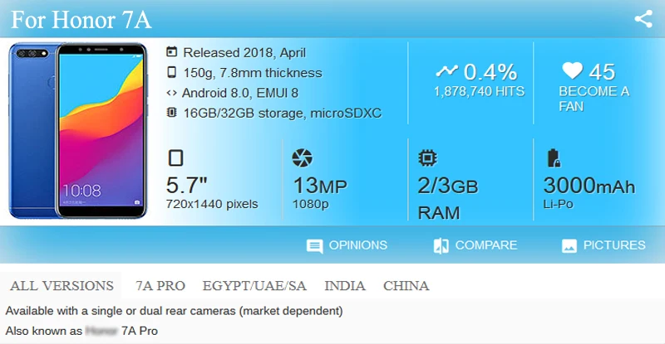The height and width of the screenshot is (344, 665).
Task: Click the 13MP camera value
Action: pos(320,186)
